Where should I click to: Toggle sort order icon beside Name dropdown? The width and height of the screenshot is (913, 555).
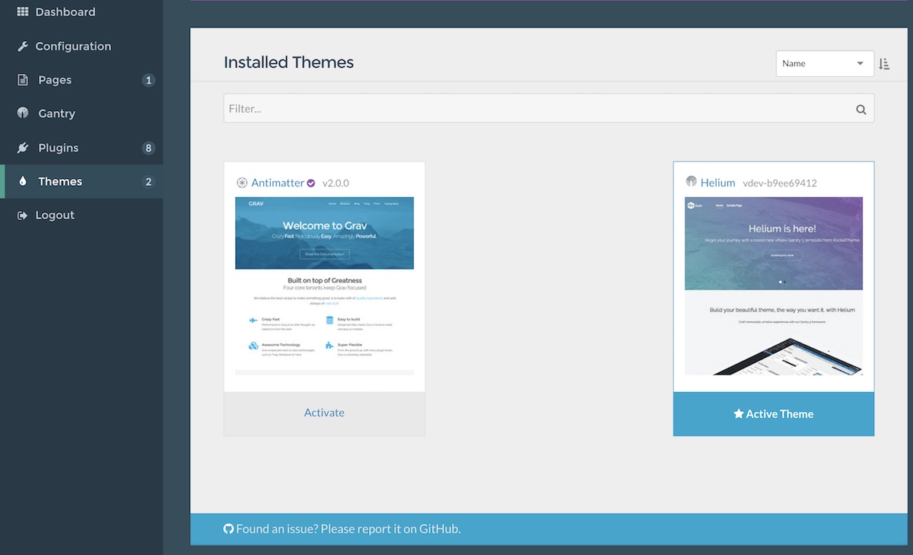pyautogui.click(x=884, y=64)
